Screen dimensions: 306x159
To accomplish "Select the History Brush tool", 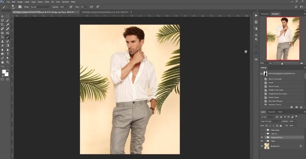I will (7, 41).
